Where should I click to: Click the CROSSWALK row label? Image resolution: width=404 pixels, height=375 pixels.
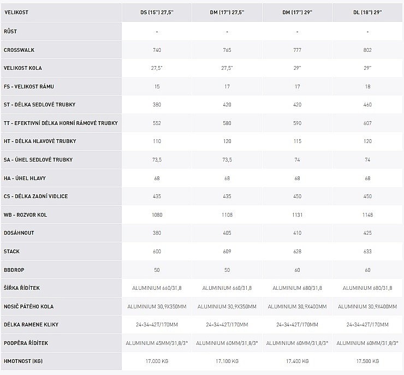(19, 50)
